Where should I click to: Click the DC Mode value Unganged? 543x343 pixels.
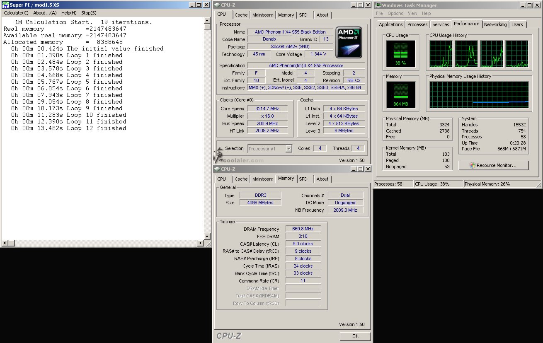point(345,203)
